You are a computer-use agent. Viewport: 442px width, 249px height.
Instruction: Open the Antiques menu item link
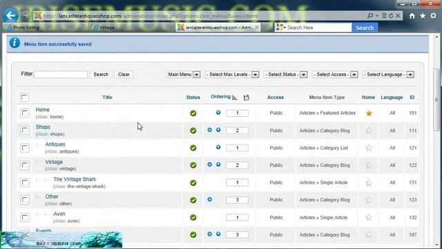(55, 145)
